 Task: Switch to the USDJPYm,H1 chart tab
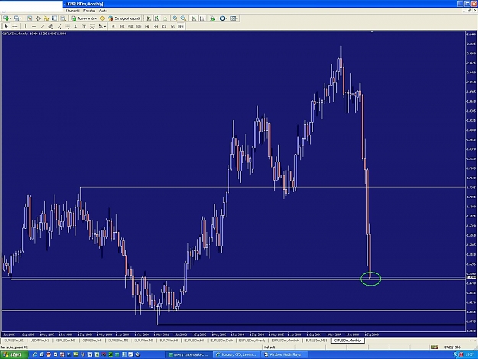[40, 341]
